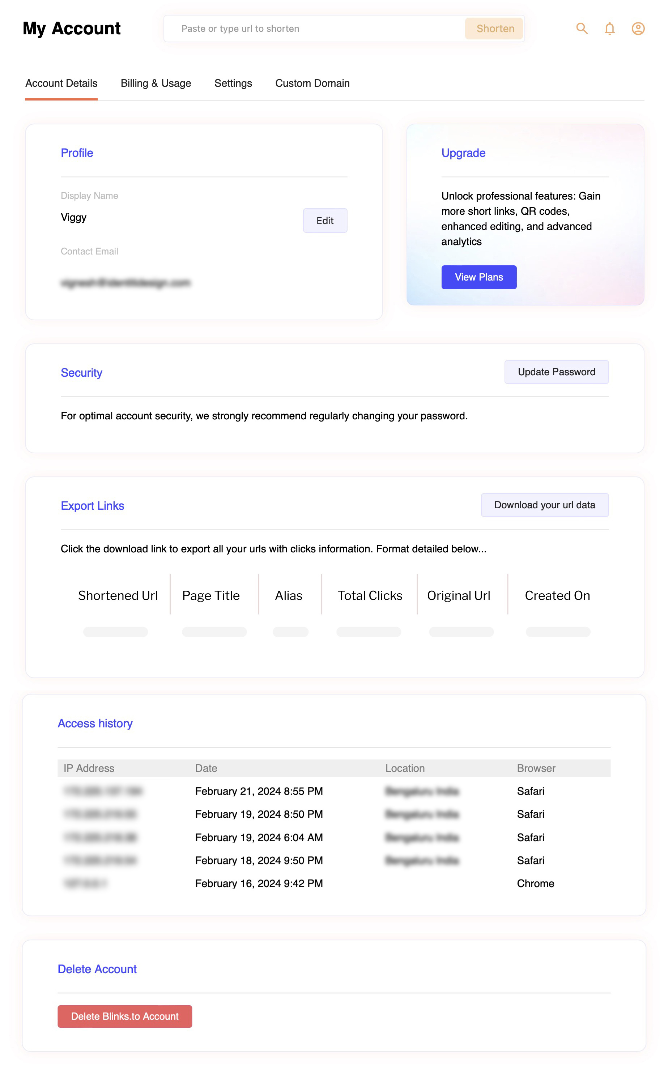The width and height of the screenshot is (664, 1065).
Task: Select the February 21, 2024 access entry
Action: [259, 791]
